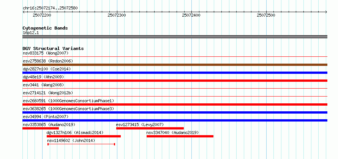Click ruler position 25072500
The height and width of the screenshot is (159, 338).
pos(266,15)
